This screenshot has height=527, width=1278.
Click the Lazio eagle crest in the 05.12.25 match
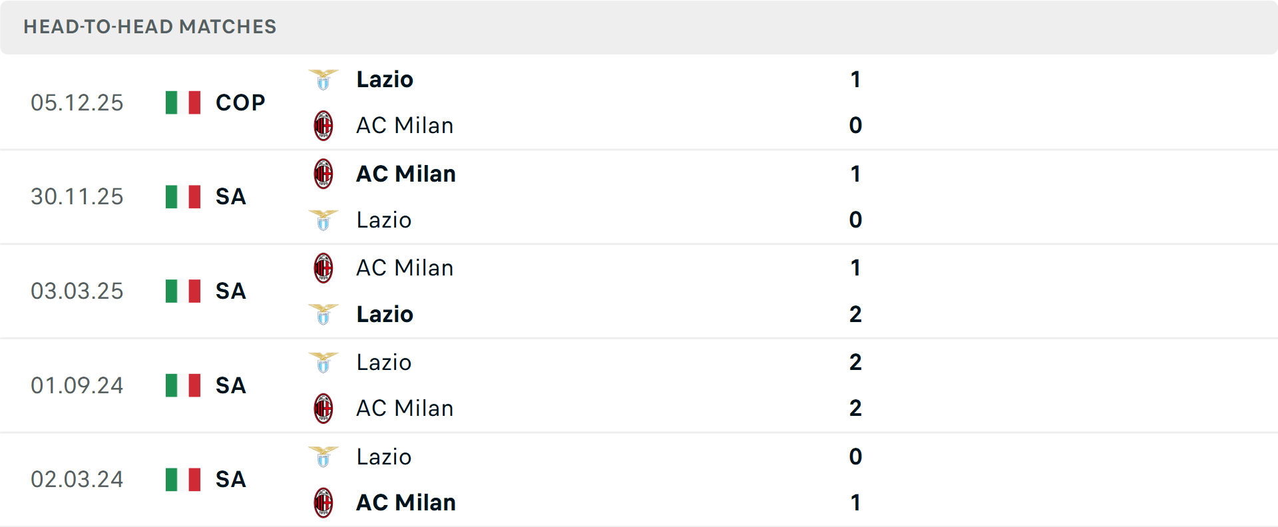324,78
